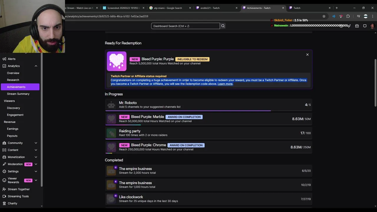Close the Achievements - Twitch tab
Screen dimensions: 377x212
pyautogui.click(x=283, y=8)
